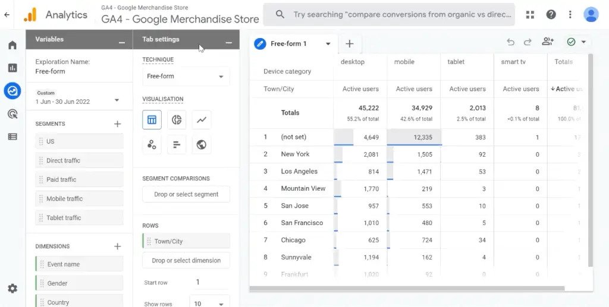The width and height of the screenshot is (609, 307).
Task: Minimize the Tab settings panel
Action: click(x=229, y=42)
